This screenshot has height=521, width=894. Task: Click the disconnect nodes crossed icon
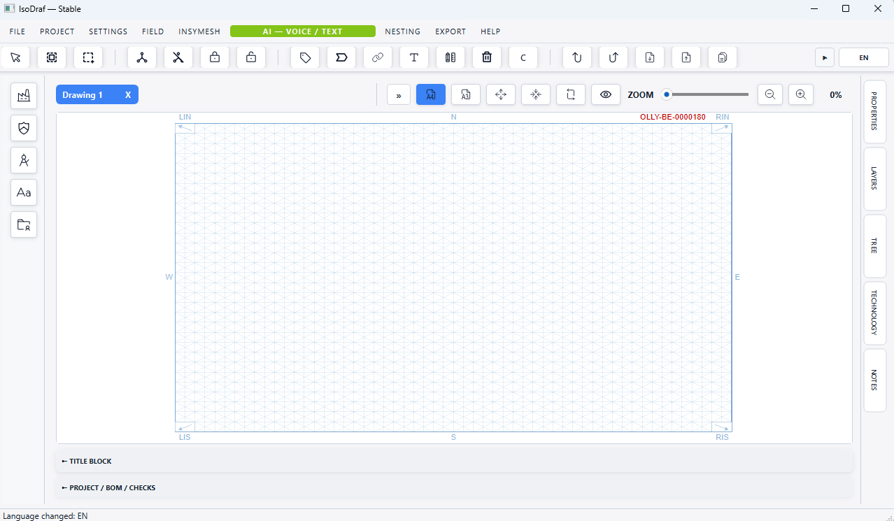point(178,57)
